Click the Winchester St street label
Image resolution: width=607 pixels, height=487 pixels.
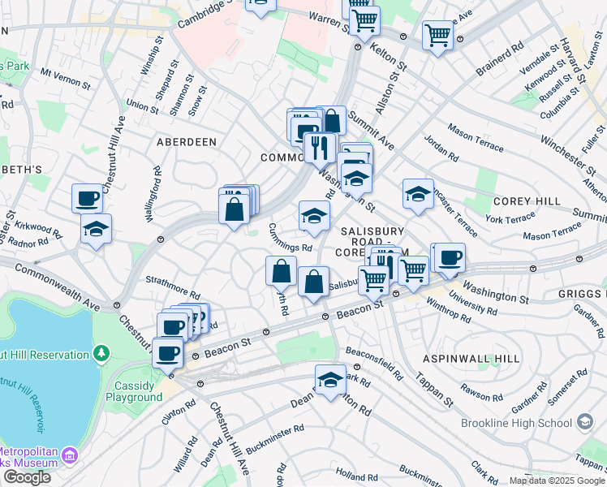568,155
